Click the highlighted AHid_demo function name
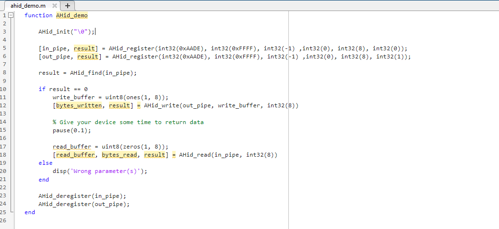This screenshot has width=499, height=229. click(71, 15)
